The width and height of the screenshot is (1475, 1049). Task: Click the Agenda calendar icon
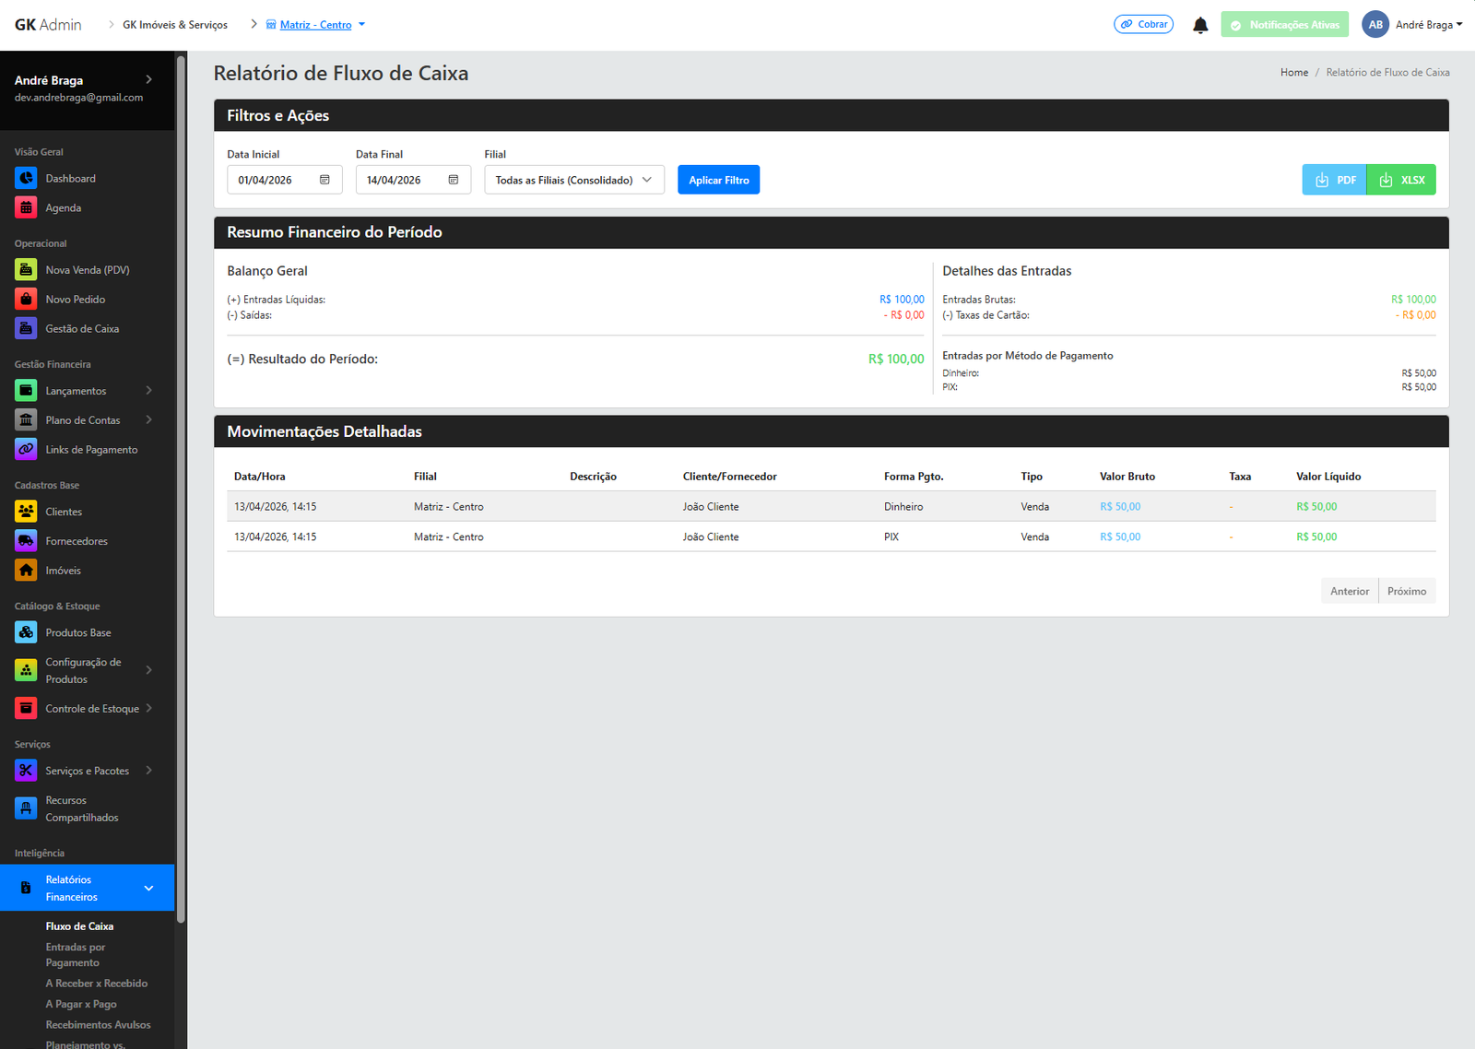coord(26,208)
